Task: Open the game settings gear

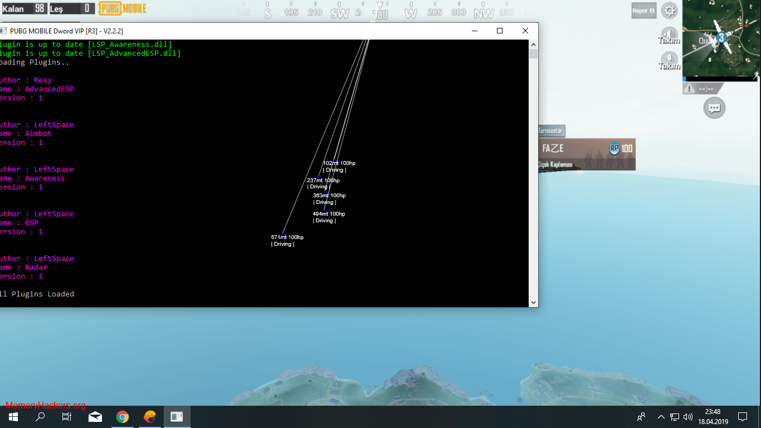Action: pyautogui.click(x=670, y=10)
